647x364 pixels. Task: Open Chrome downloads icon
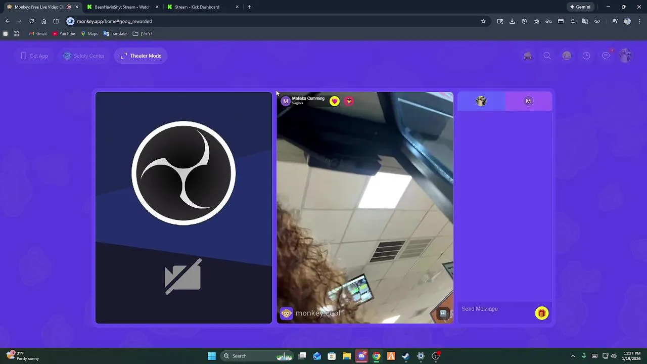click(512, 21)
